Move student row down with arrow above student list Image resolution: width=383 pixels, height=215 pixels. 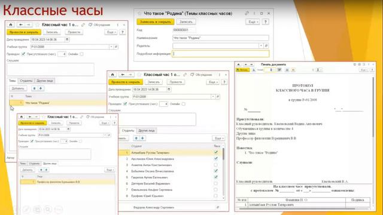point(142,138)
